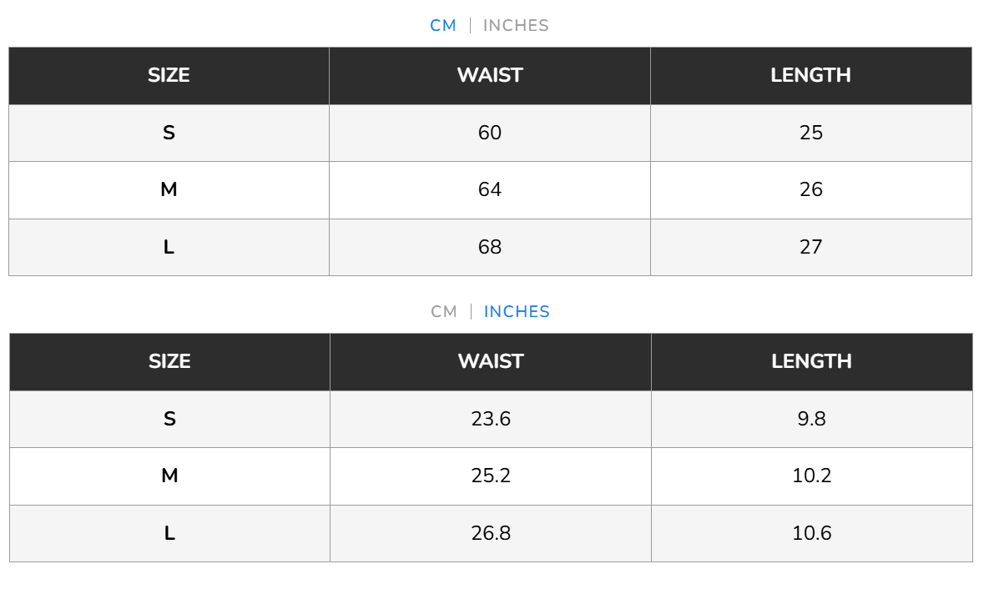Switch to INCHES above the first table
The width and height of the screenshot is (989, 589).
tap(516, 26)
